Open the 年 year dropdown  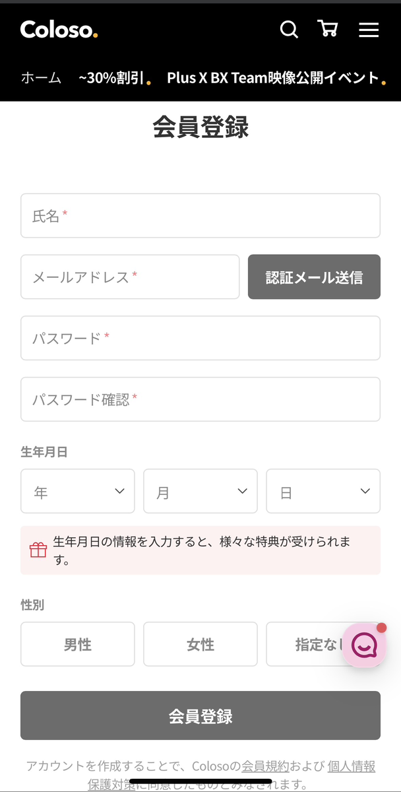pos(77,491)
